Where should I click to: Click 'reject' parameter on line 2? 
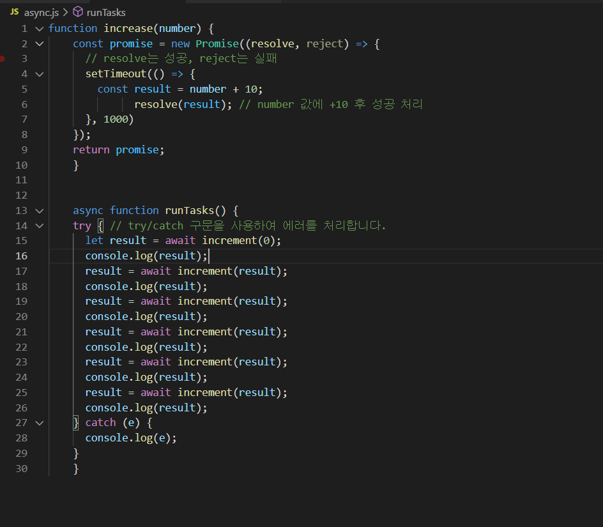pyautogui.click(x=324, y=44)
